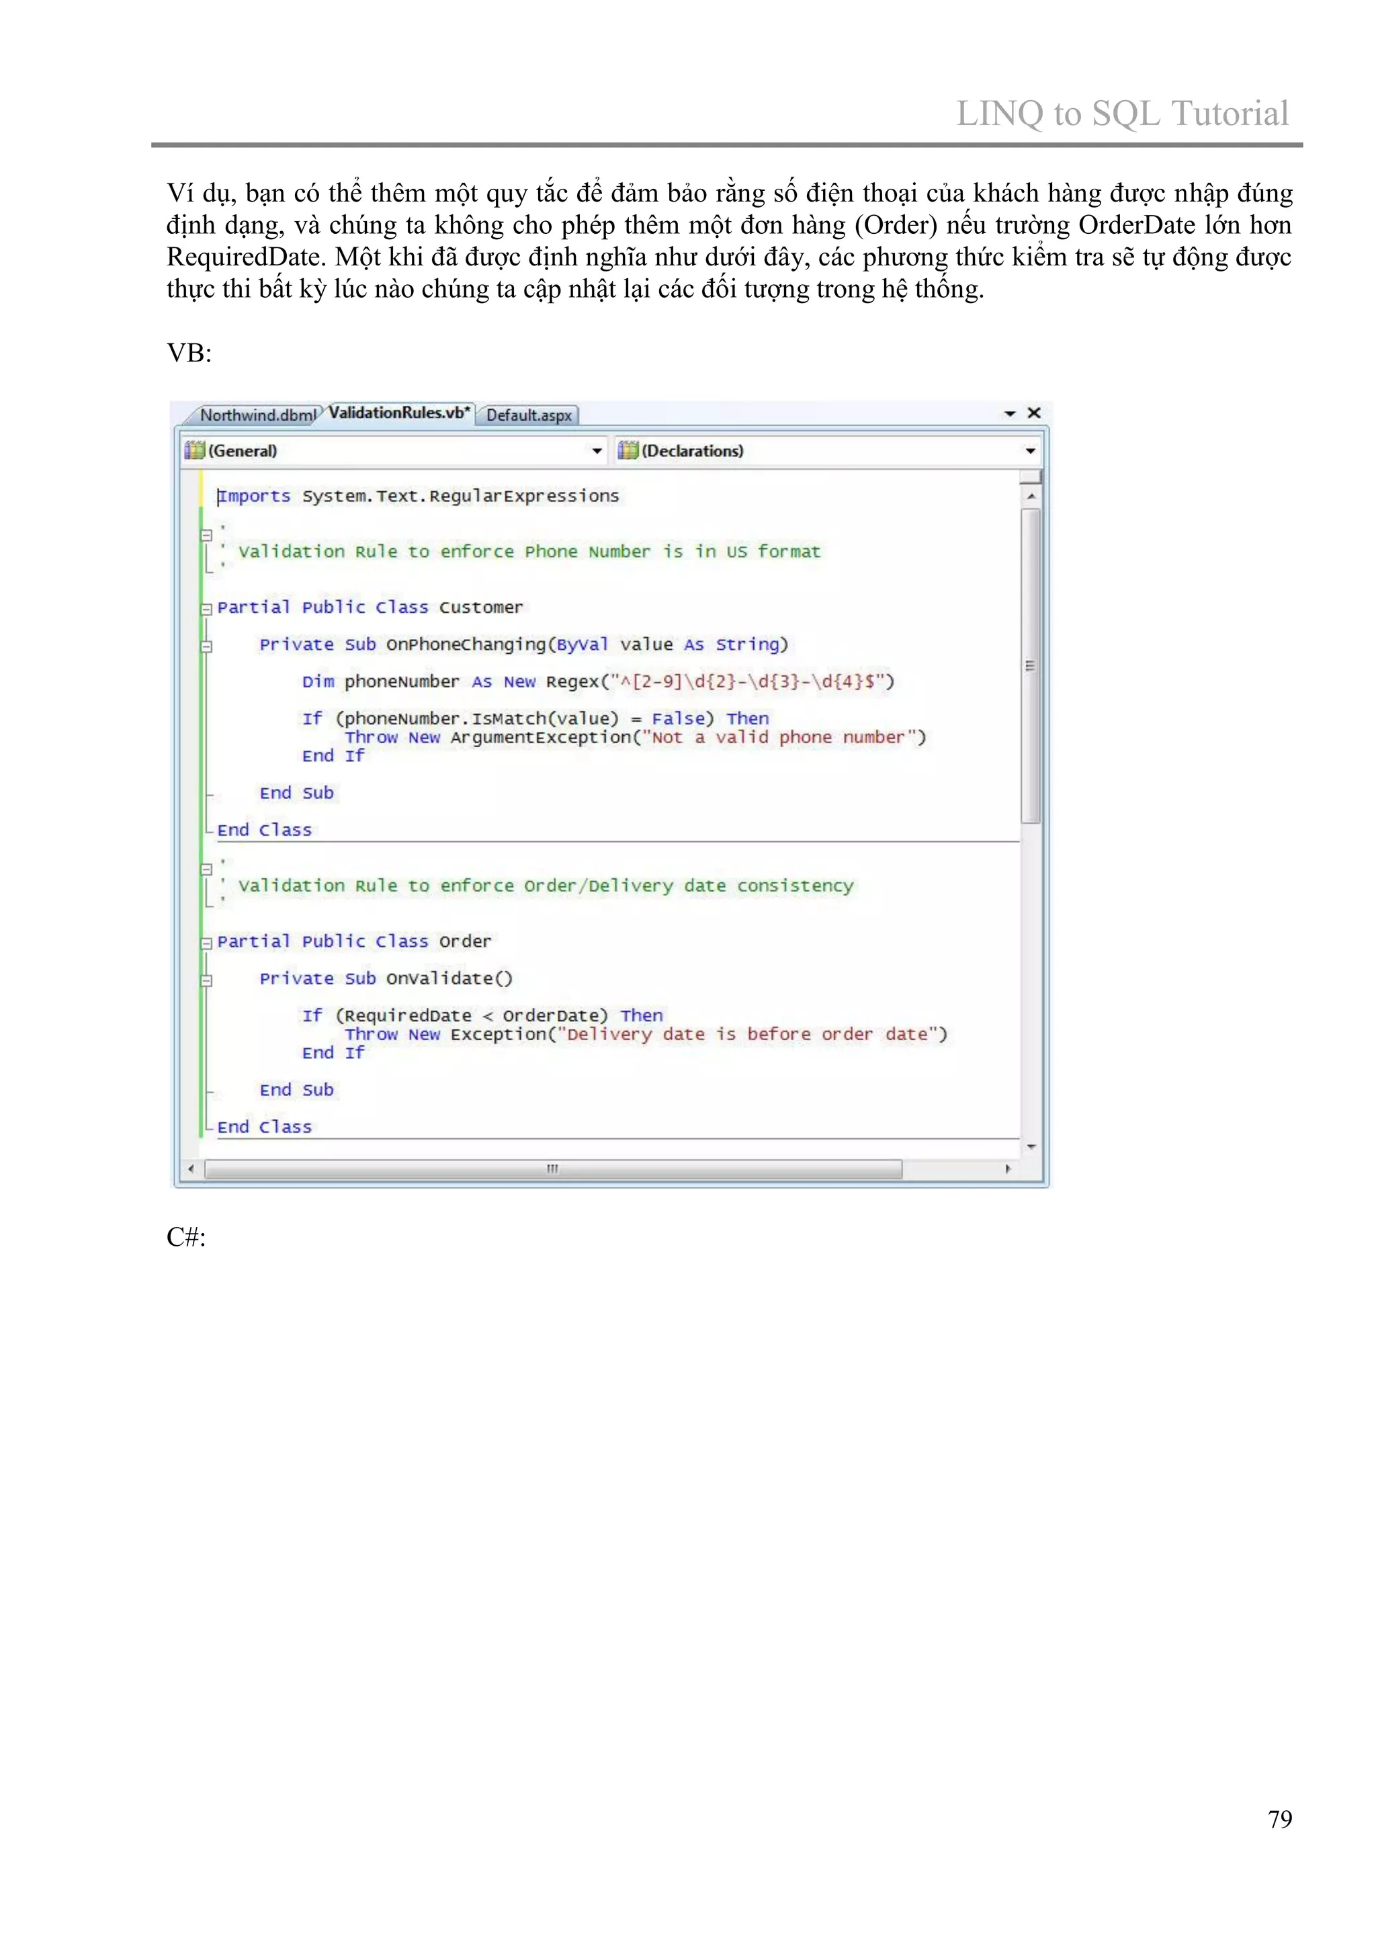This screenshot has width=1376, height=1946.
Task: Collapse the Partial Public Class Customer region
Action: (x=206, y=609)
